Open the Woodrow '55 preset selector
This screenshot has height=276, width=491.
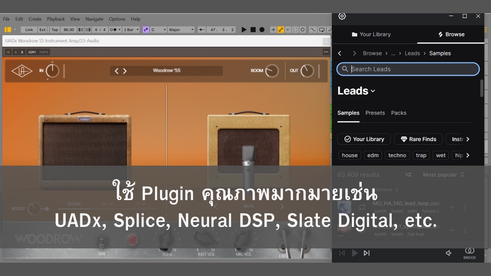pyautogui.click(x=167, y=71)
